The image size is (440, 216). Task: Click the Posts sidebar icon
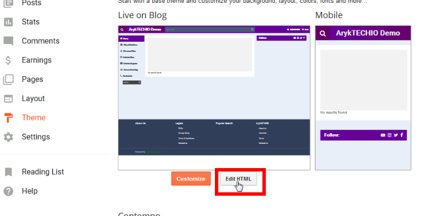click(x=8, y=3)
